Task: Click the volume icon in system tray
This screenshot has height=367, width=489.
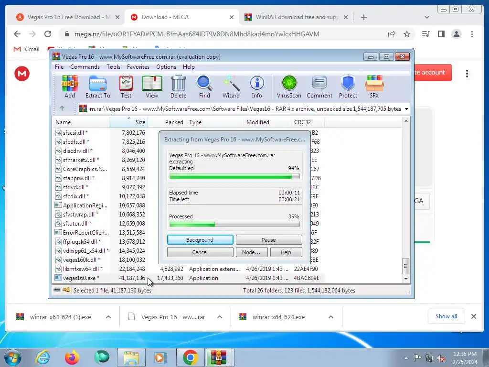Action: [x=441, y=358]
